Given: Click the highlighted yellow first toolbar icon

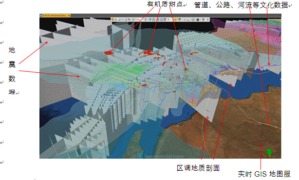Looking at the screenshot, I should [x=112, y=19].
